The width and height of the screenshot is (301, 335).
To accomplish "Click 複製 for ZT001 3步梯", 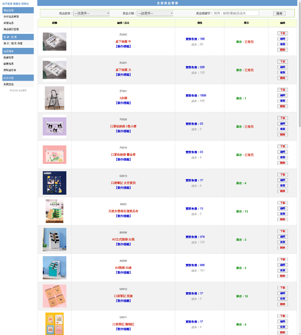I will pos(283,101).
